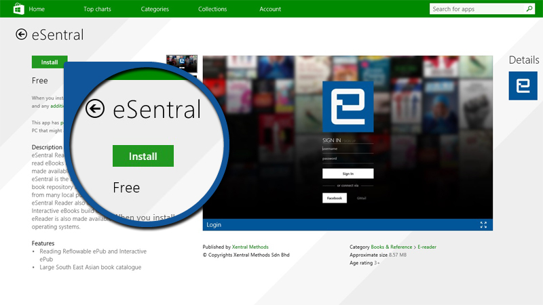Expand the screenshot to full screen
The image size is (543, 305).
483,225
